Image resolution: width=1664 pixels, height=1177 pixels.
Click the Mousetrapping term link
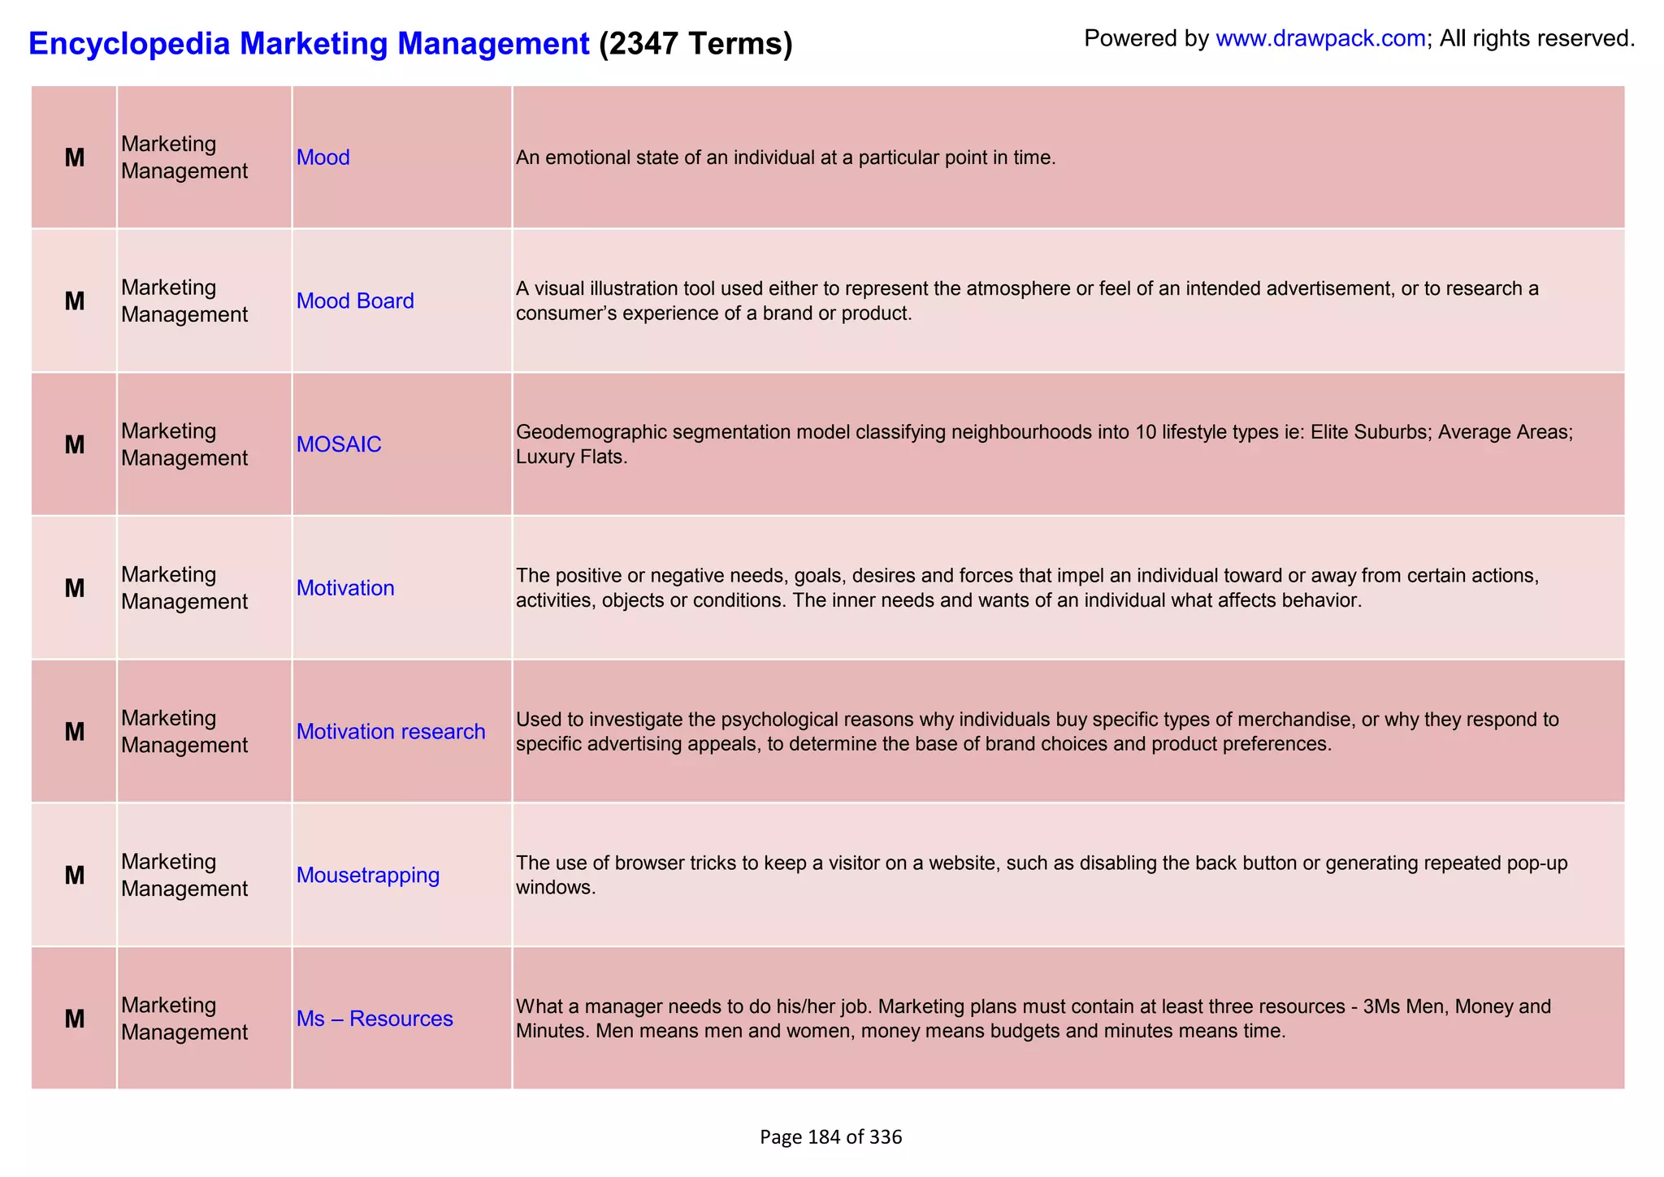pos(368,875)
